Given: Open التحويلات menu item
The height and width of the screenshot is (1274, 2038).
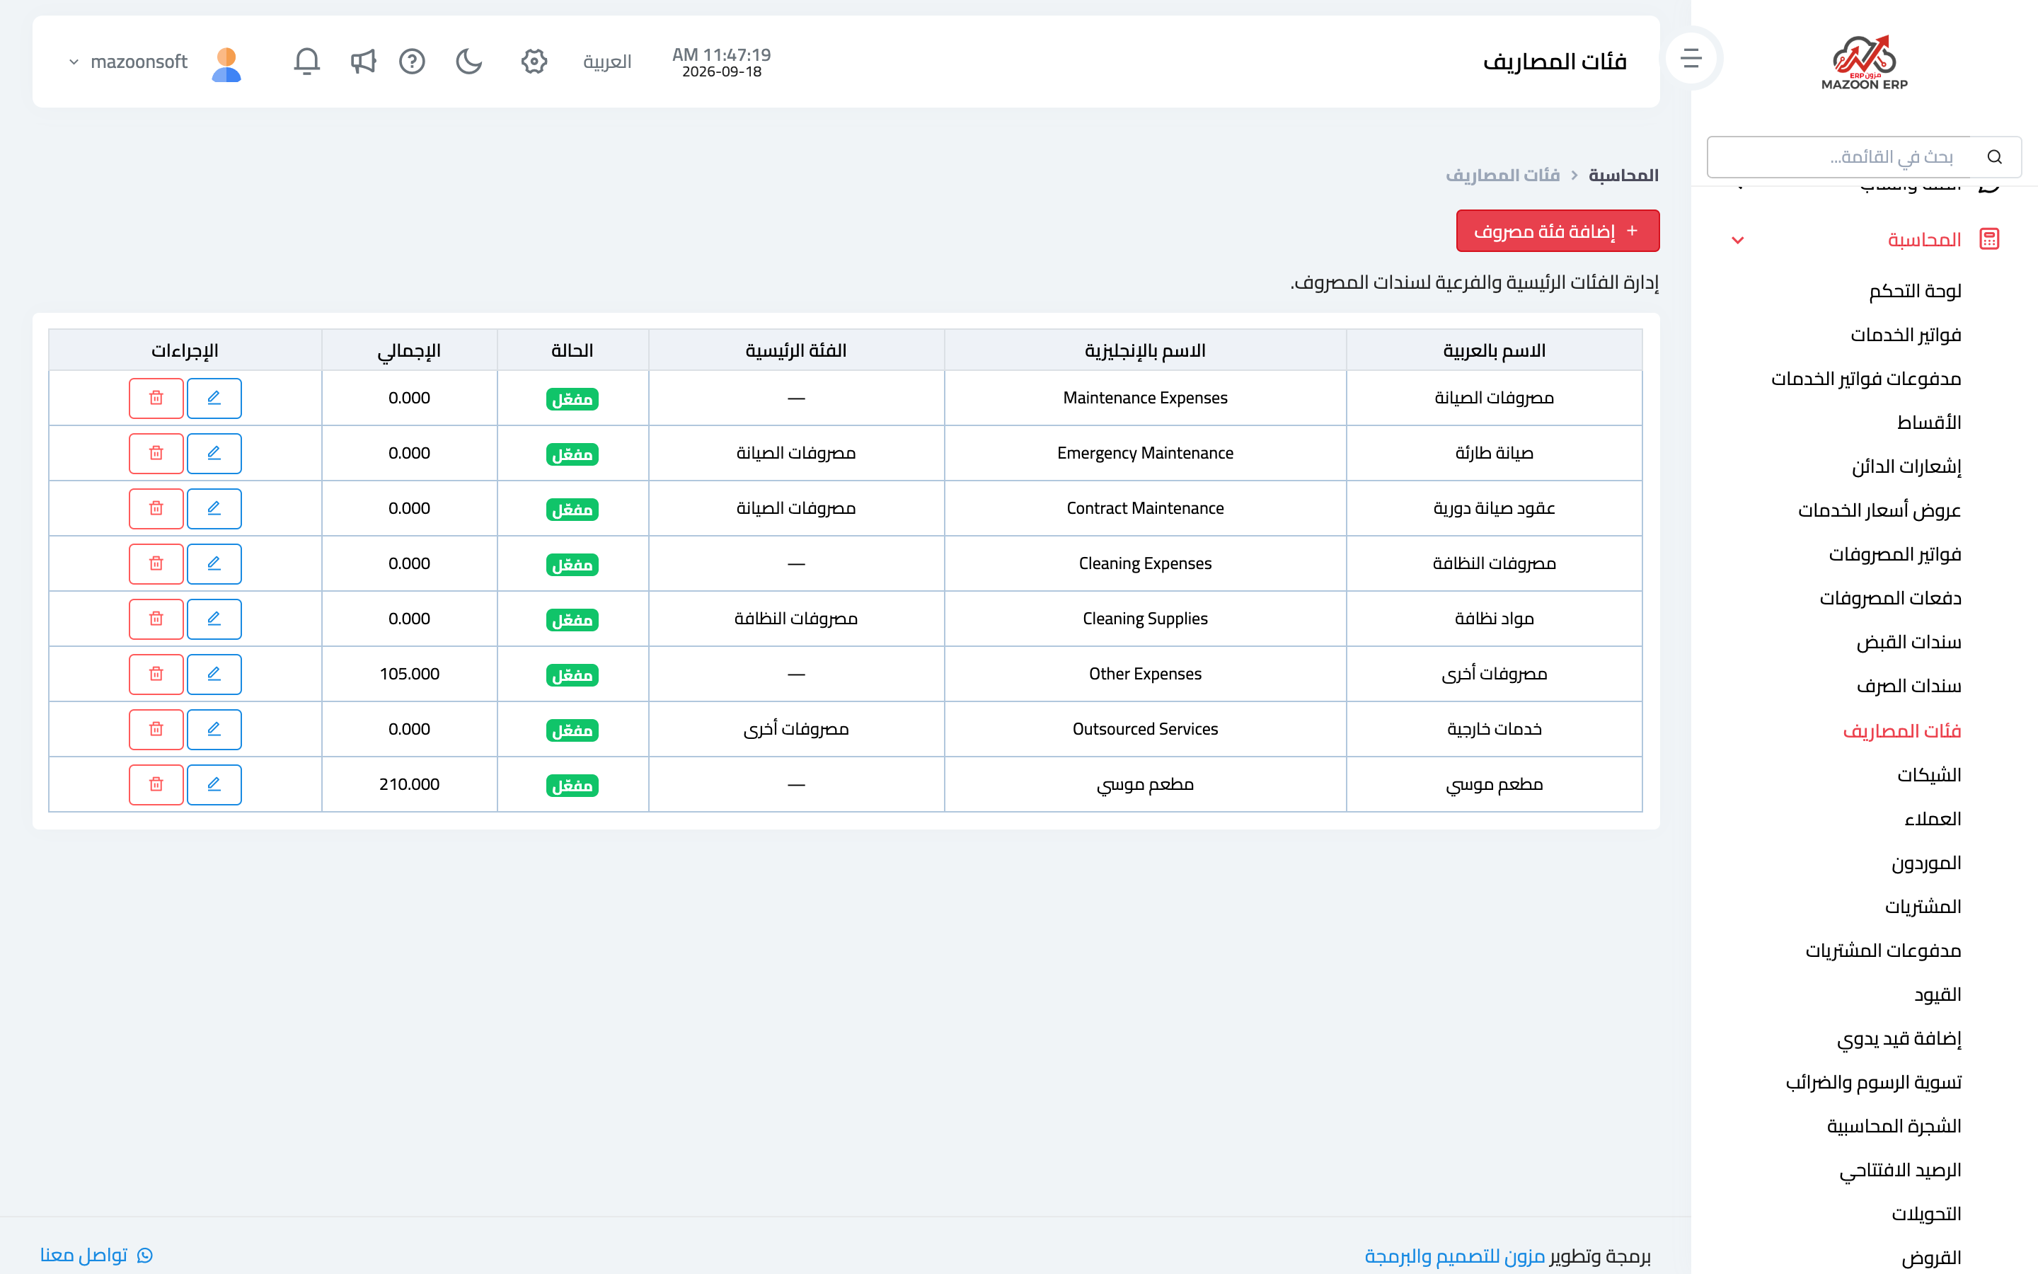Looking at the screenshot, I should tap(1926, 1214).
